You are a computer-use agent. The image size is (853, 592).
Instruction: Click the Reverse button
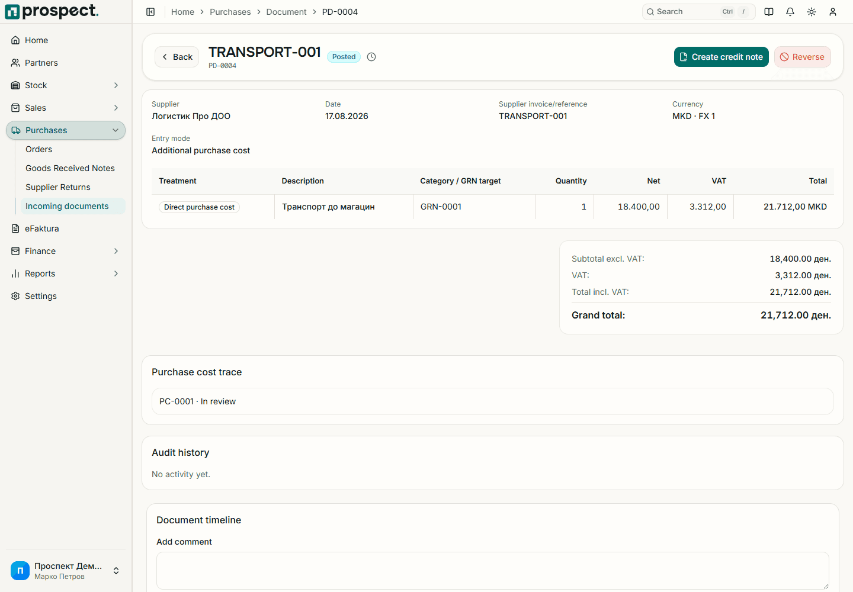(802, 57)
